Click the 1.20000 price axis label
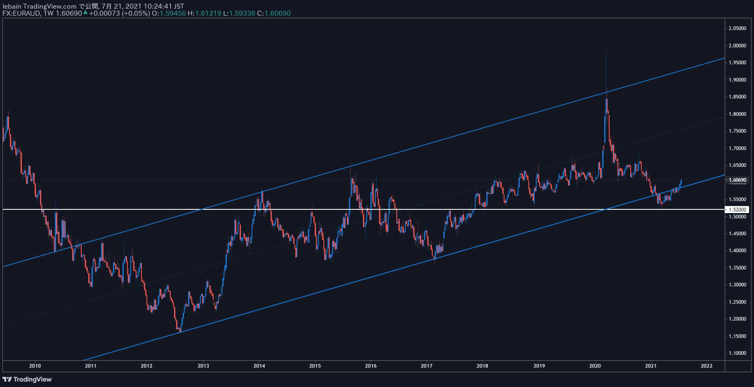Screen dimensions: 754x387 (x=737, y=319)
